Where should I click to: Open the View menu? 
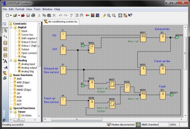[29, 9]
